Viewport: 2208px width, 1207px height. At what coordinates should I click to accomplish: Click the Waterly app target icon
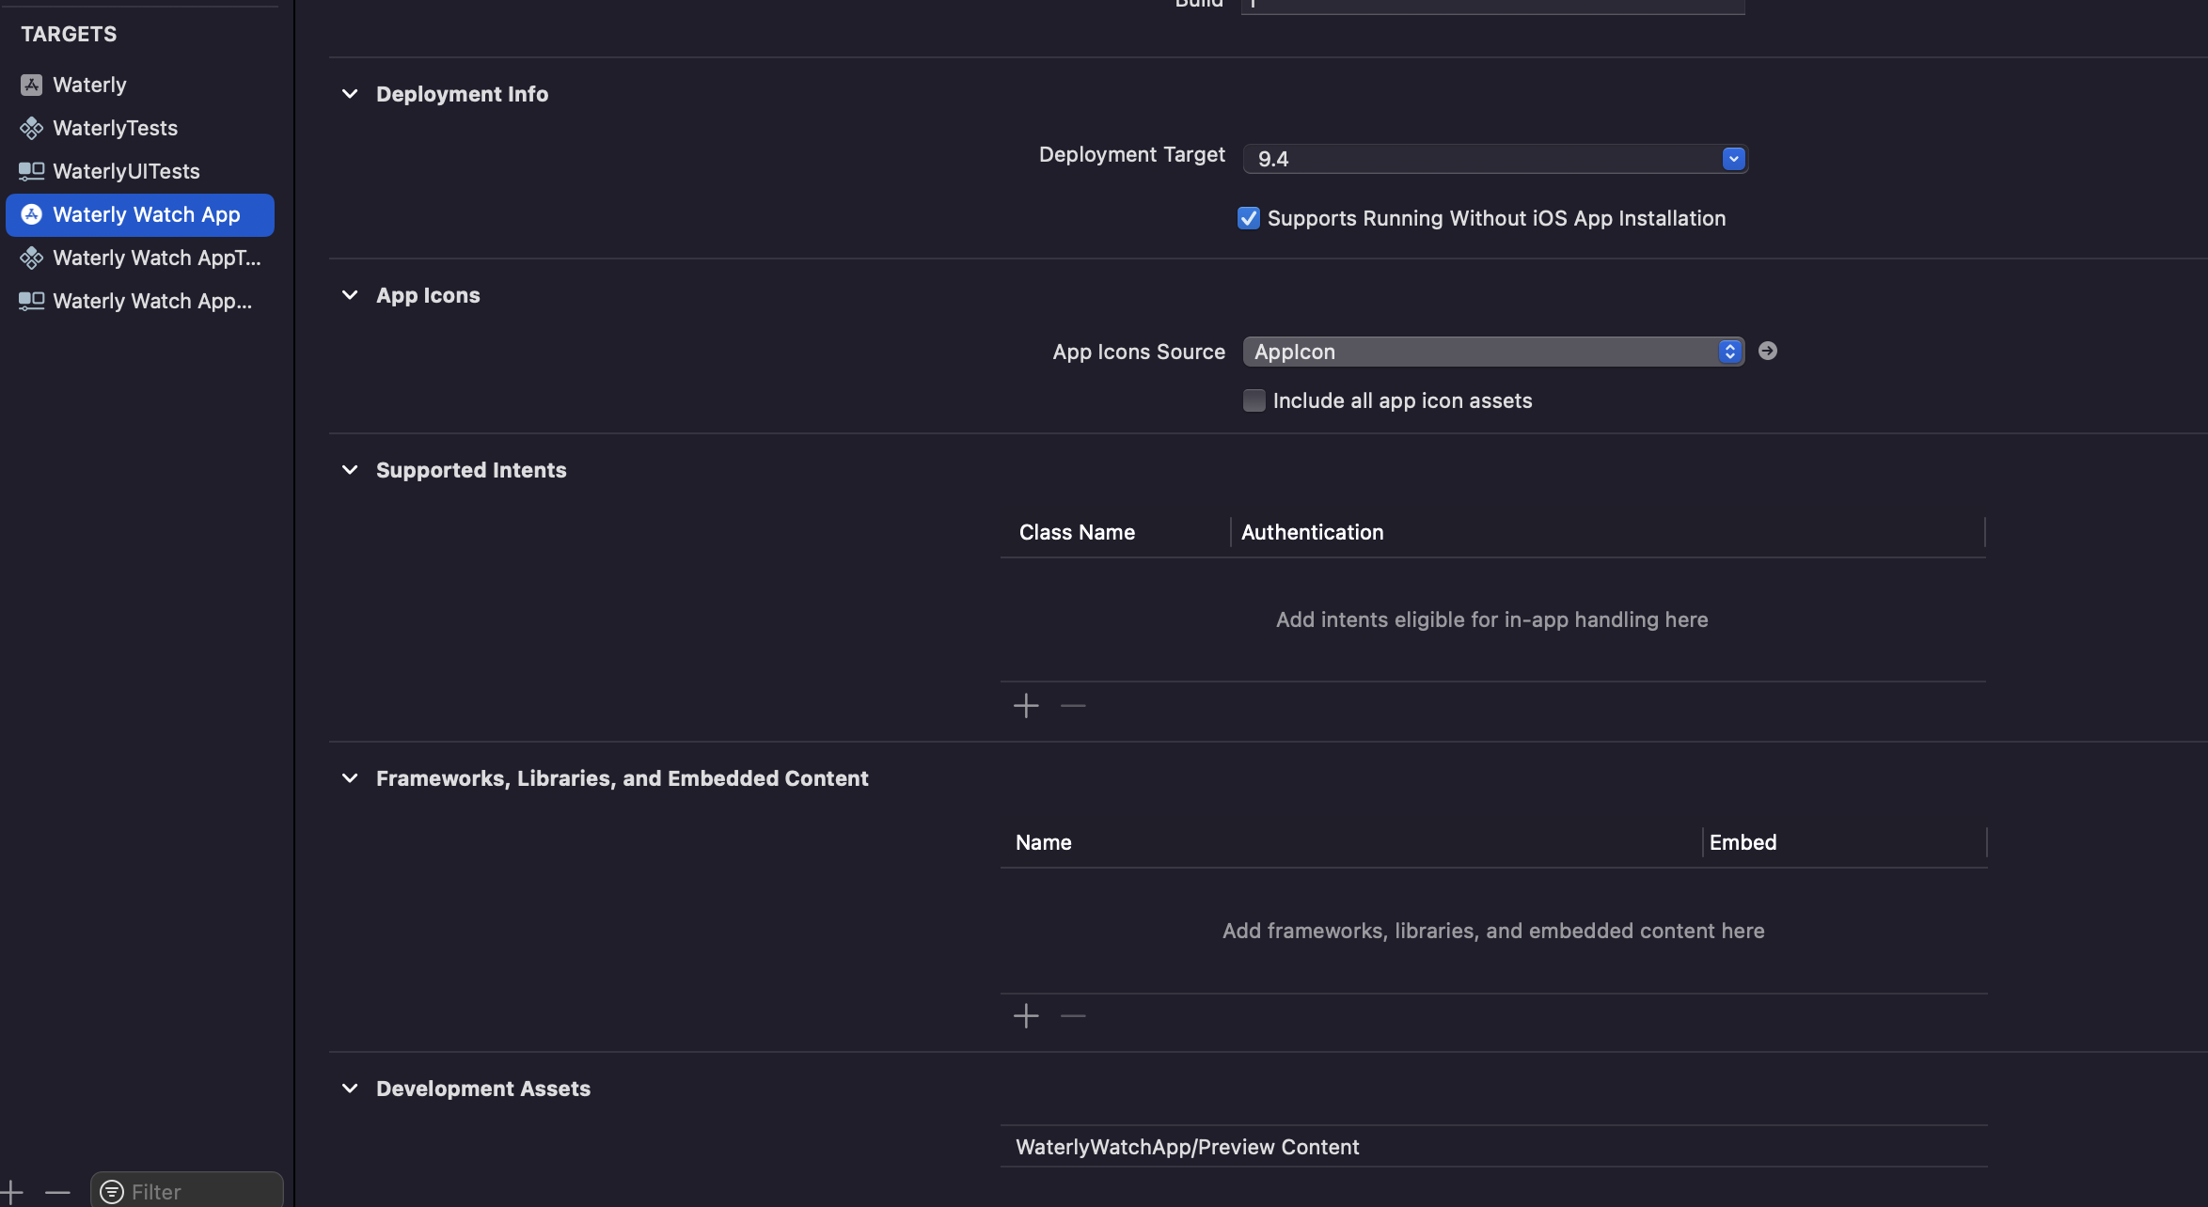(x=31, y=85)
